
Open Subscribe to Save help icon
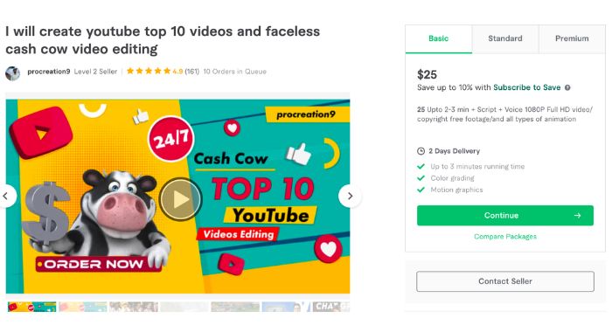tap(567, 87)
